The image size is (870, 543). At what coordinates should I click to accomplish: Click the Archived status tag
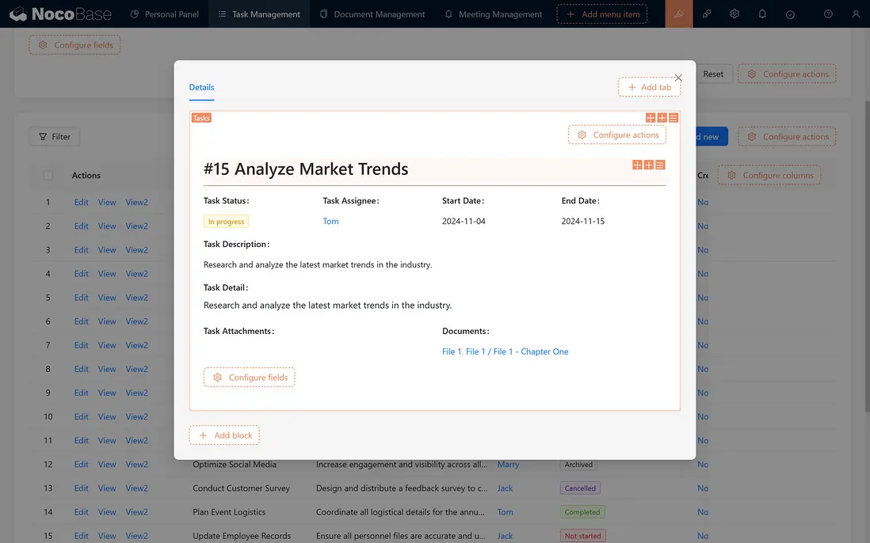[x=578, y=465]
